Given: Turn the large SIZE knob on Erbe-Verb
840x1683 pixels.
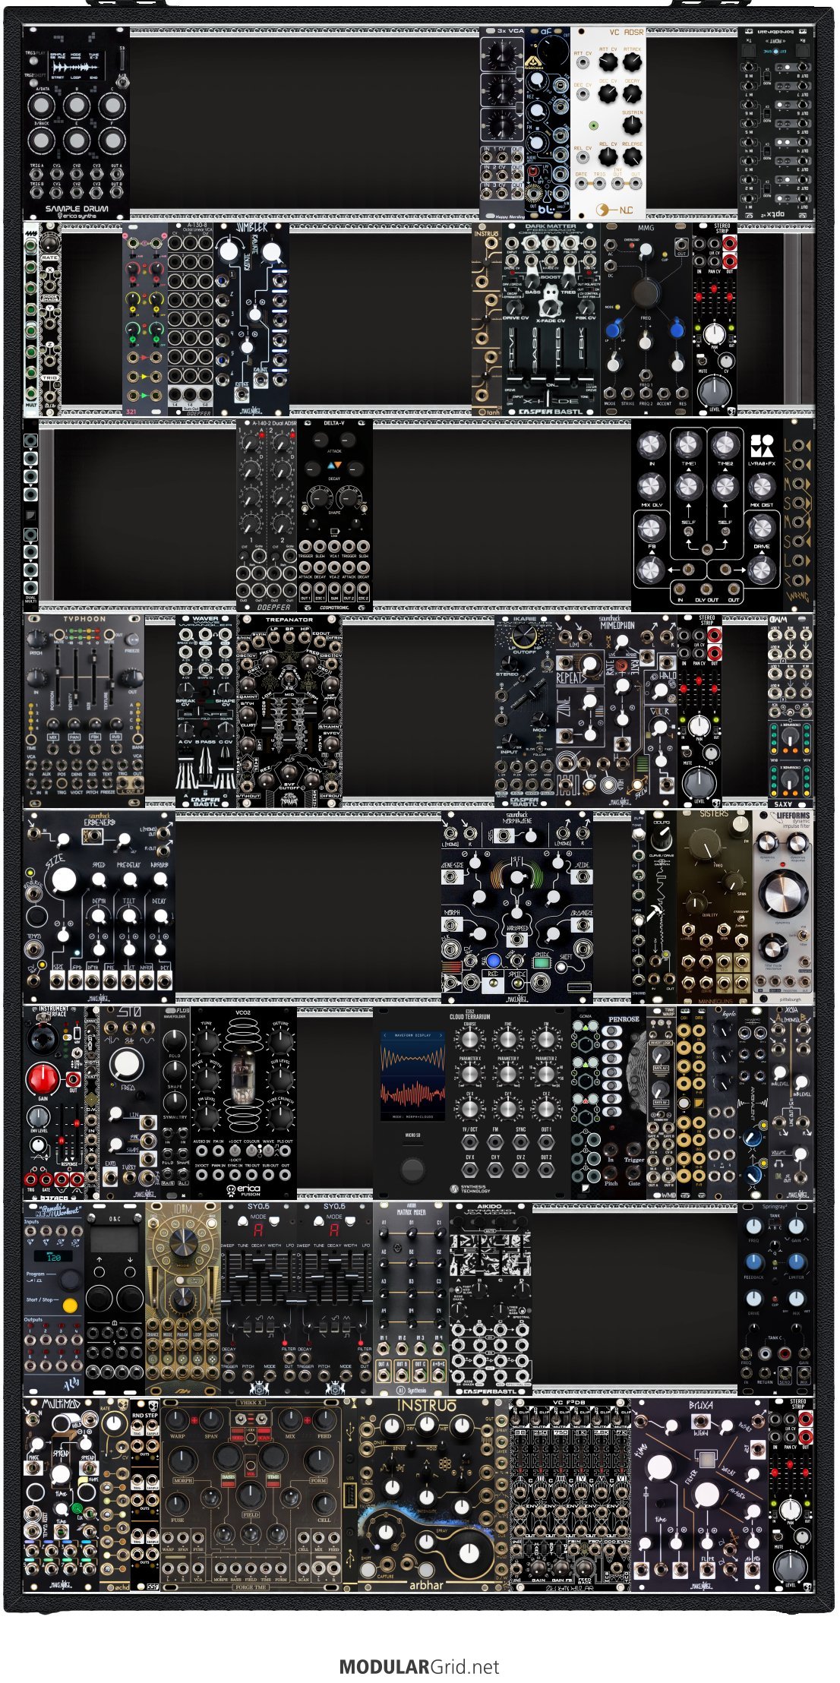Looking at the screenshot, I should click(x=64, y=879).
